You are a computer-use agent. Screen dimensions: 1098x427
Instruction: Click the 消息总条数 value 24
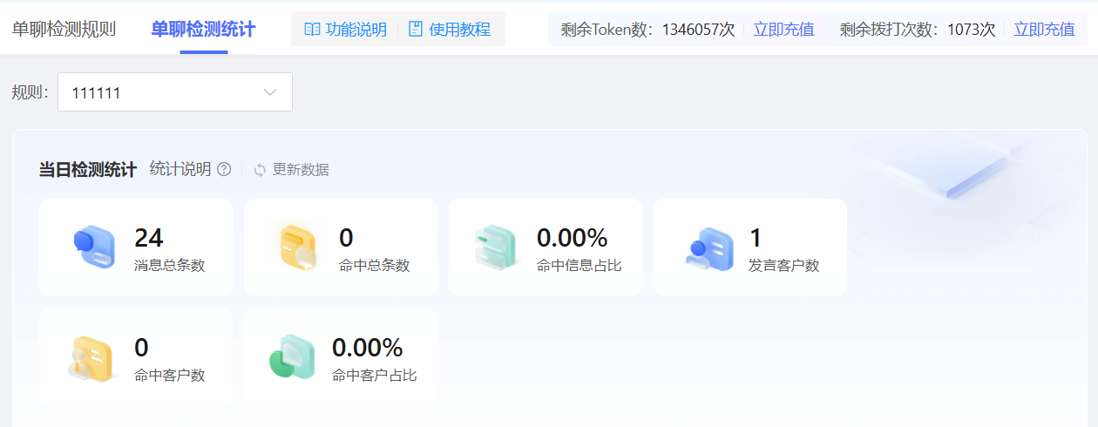149,238
